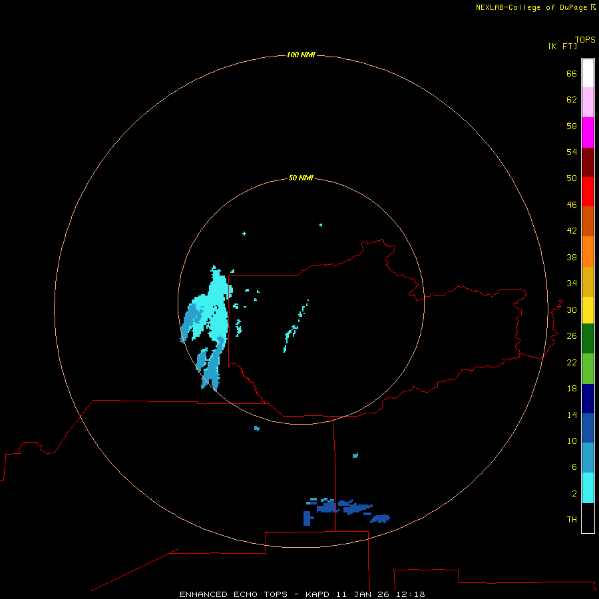Click the dark orange 46 kft swatch
Image resolution: width=599 pixels, height=599 pixels.
click(x=588, y=222)
